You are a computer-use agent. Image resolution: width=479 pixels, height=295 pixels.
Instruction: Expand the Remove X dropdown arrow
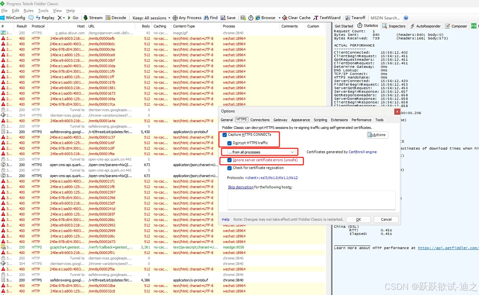click(64, 18)
